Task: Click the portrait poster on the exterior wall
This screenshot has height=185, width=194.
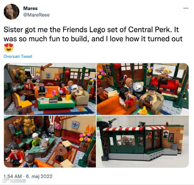Action: click(x=166, y=134)
